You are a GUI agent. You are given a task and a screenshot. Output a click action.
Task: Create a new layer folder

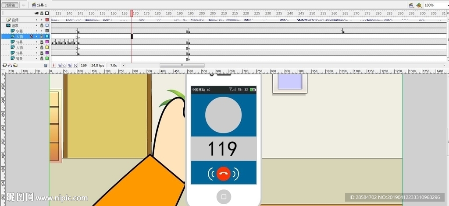[15, 66]
